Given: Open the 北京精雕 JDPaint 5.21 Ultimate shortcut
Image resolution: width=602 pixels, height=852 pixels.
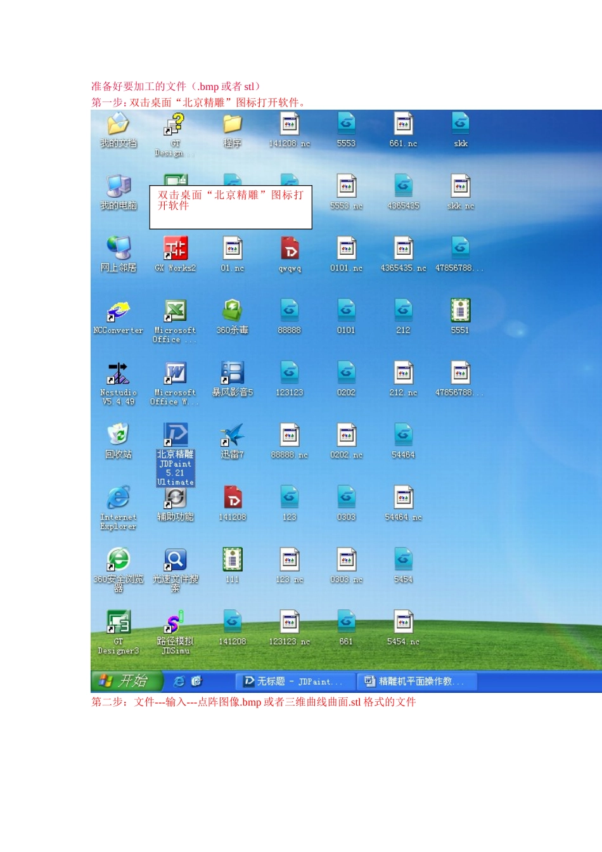Looking at the screenshot, I should pos(176,454).
